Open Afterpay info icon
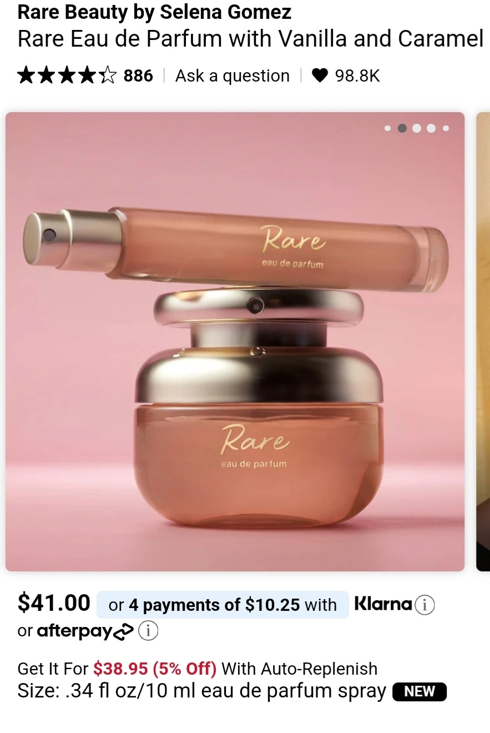The height and width of the screenshot is (733, 490). [148, 631]
